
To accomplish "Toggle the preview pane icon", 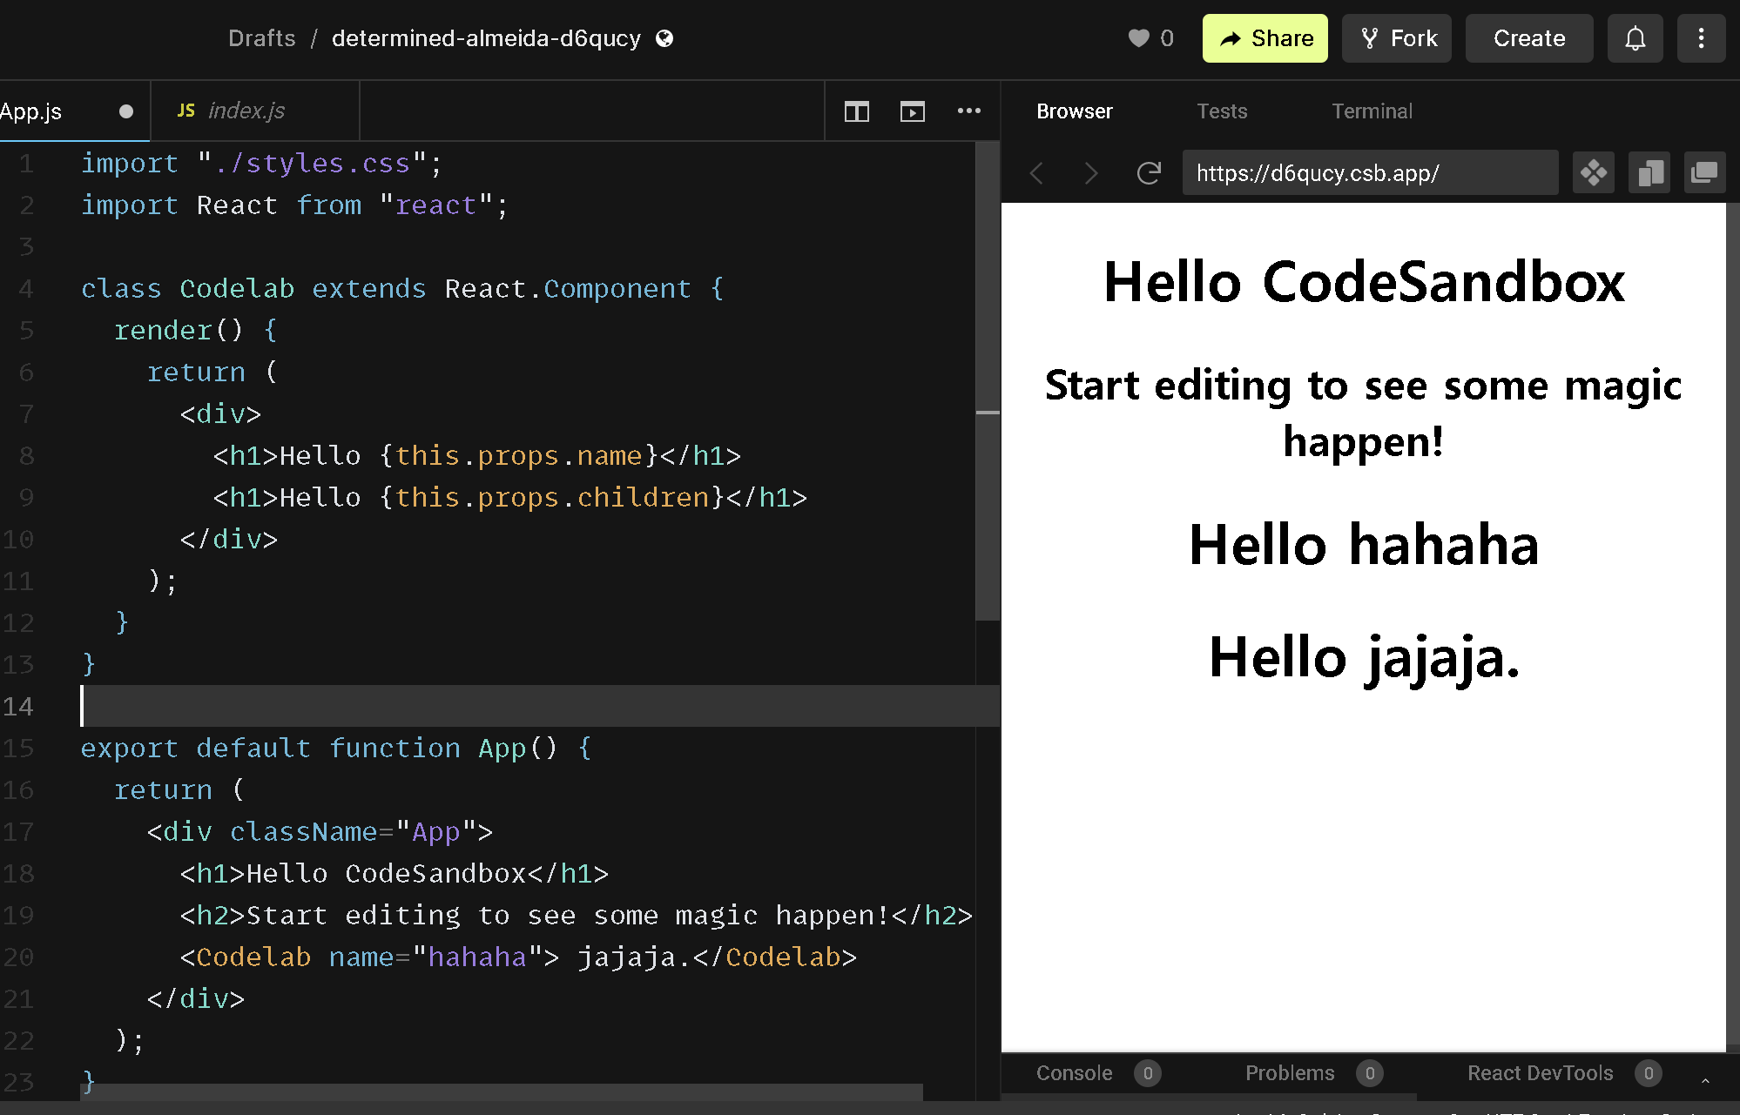I will pyautogui.click(x=913, y=111).
